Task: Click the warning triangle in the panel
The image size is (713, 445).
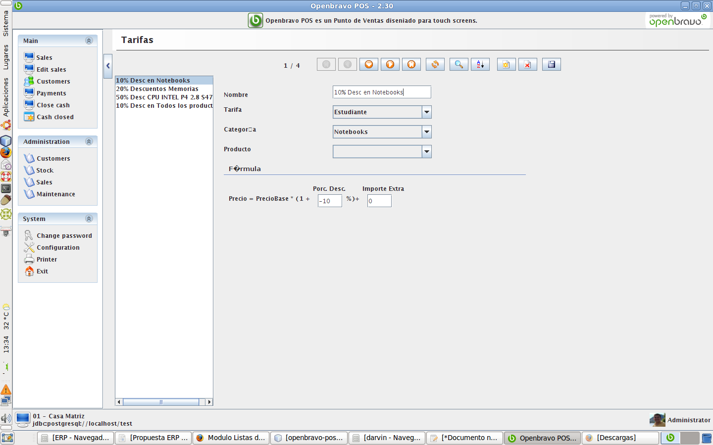Action: click(x=6, y=390)
